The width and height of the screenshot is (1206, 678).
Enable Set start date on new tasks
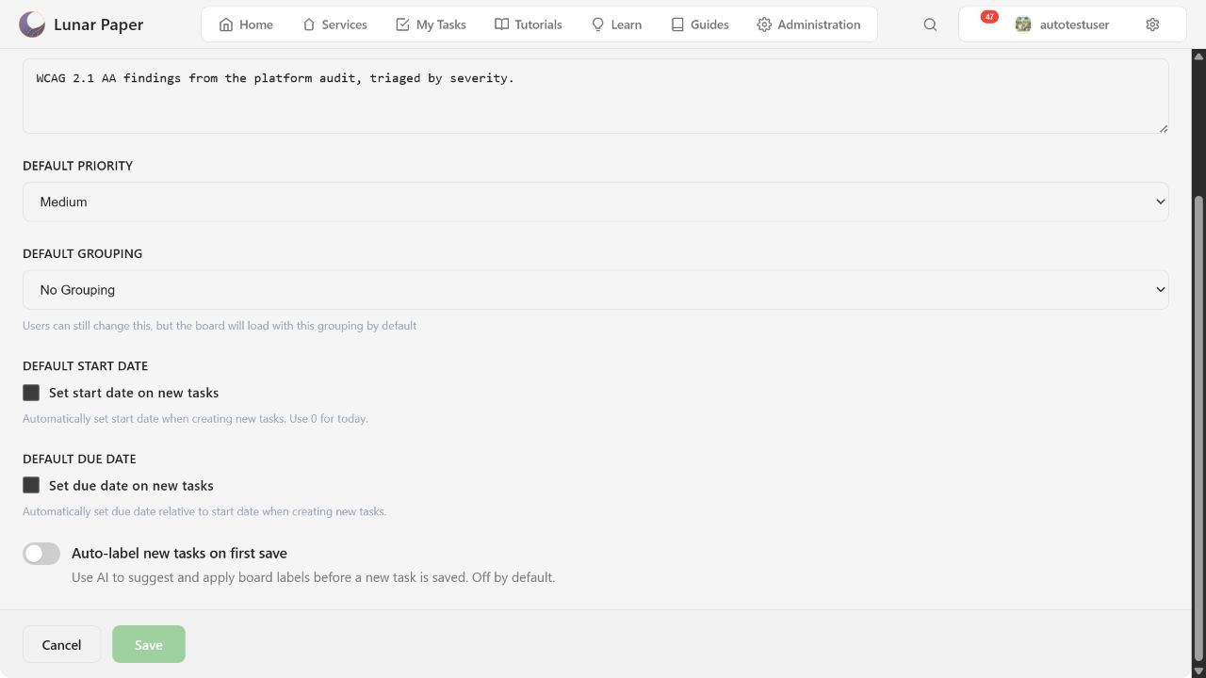click(31, 393)
